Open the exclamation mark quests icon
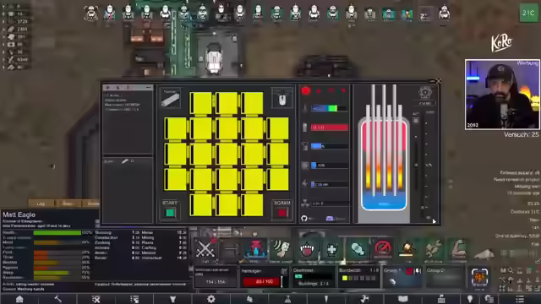The image size is (541, 304). [x=325, y=299]
